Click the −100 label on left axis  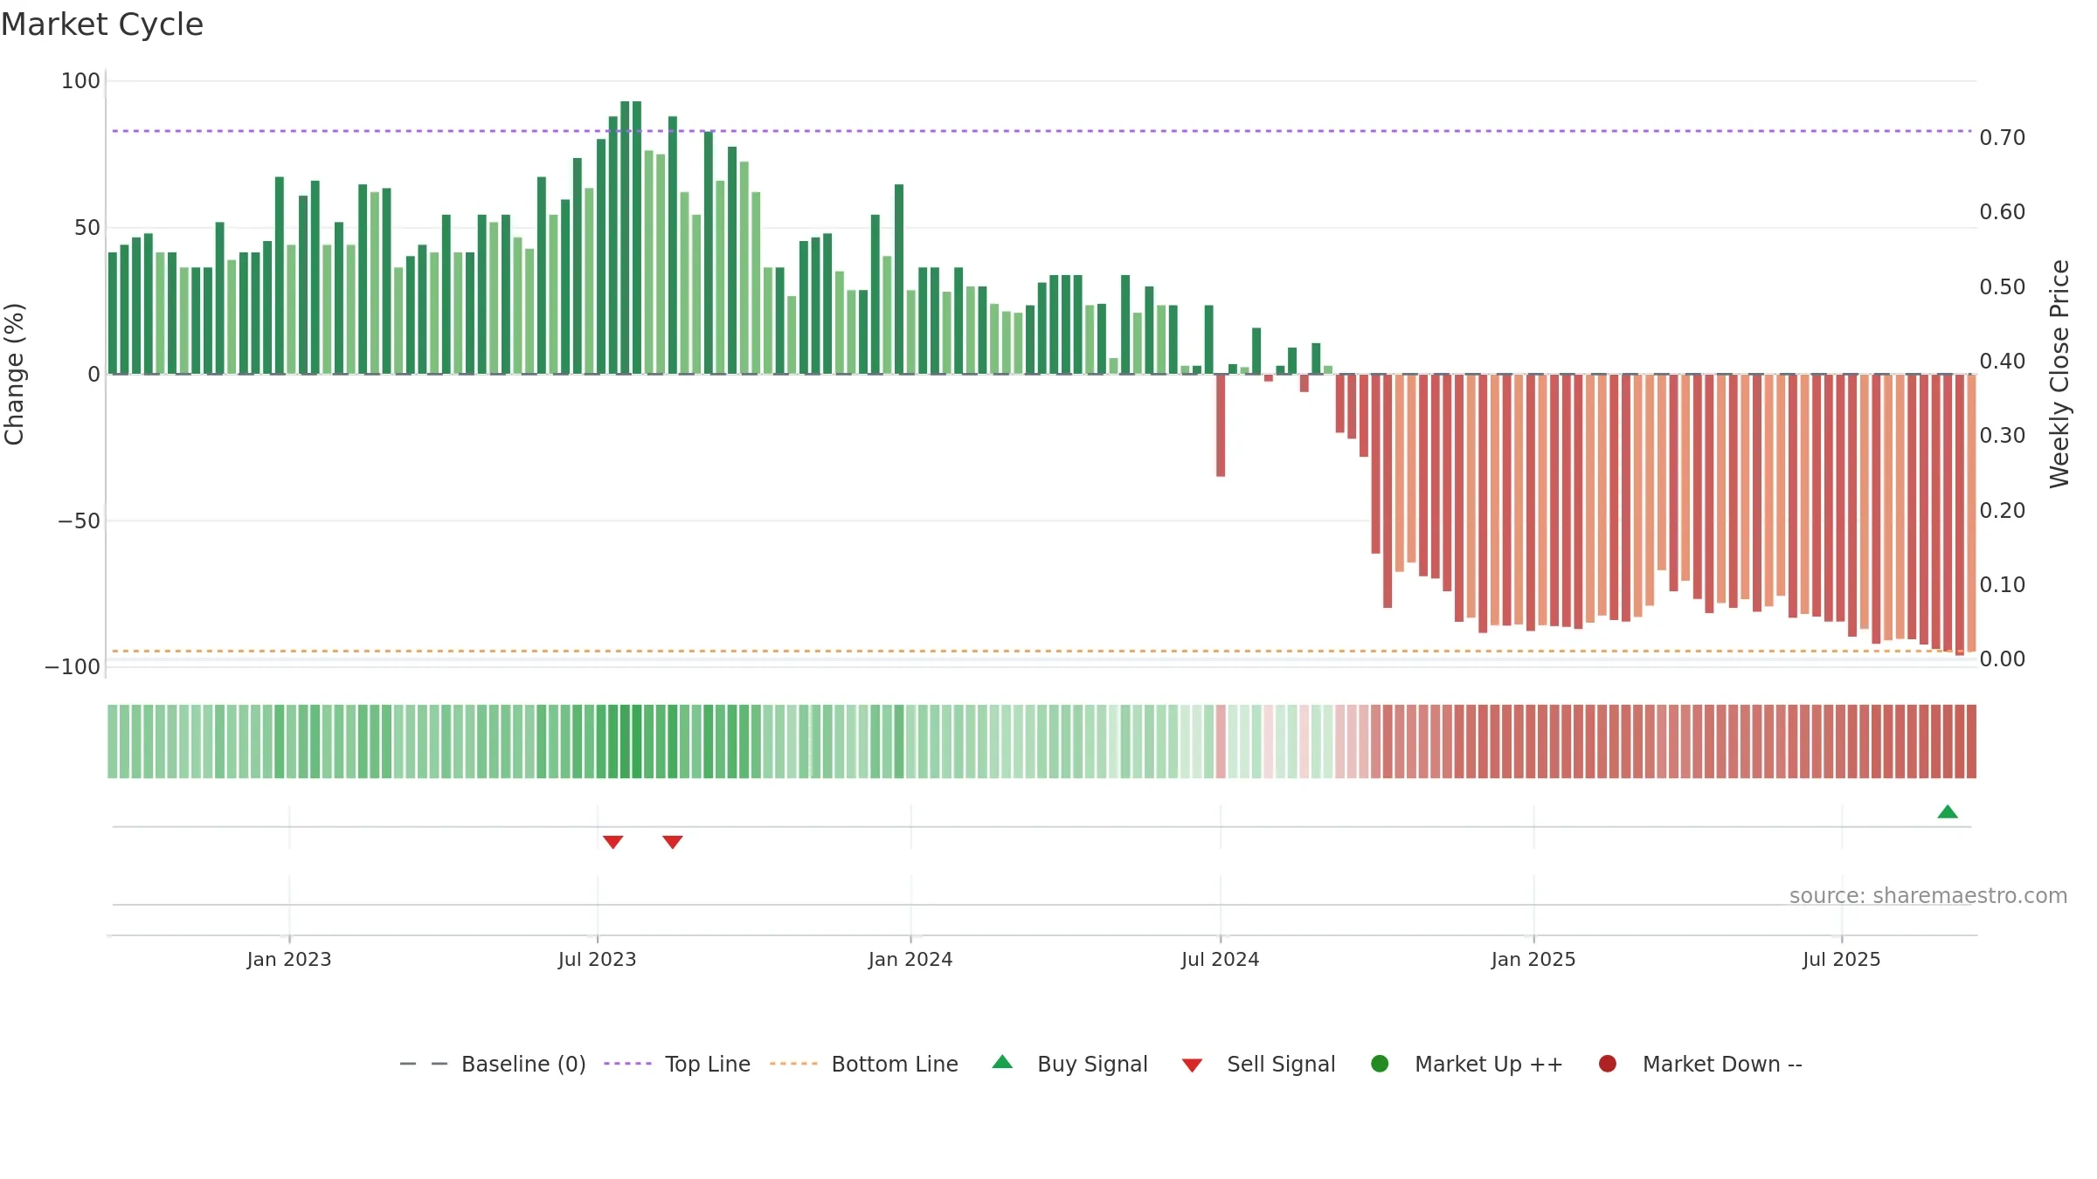(x=73, y=667)
